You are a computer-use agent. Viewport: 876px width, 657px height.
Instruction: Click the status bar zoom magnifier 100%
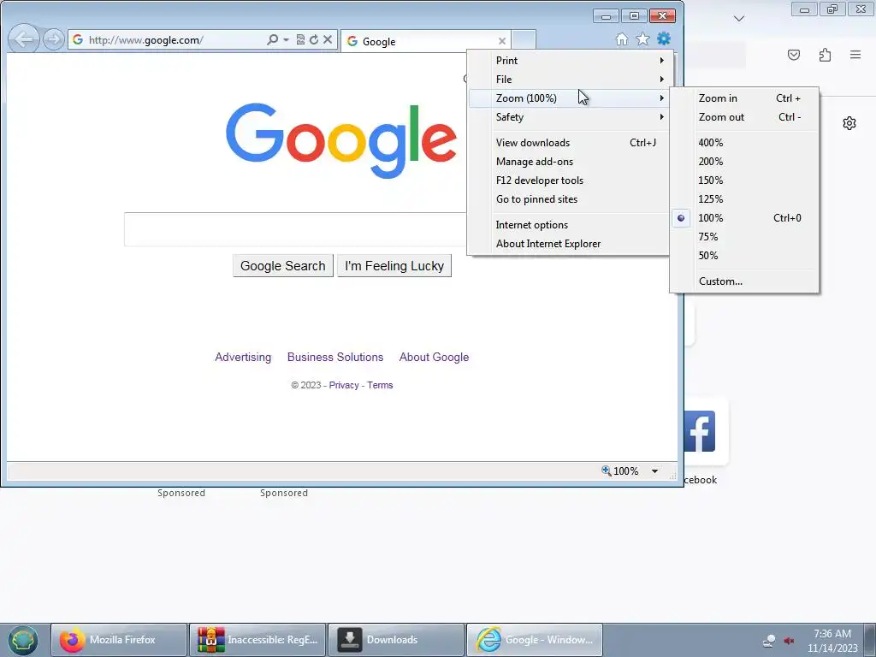point(619,471)
